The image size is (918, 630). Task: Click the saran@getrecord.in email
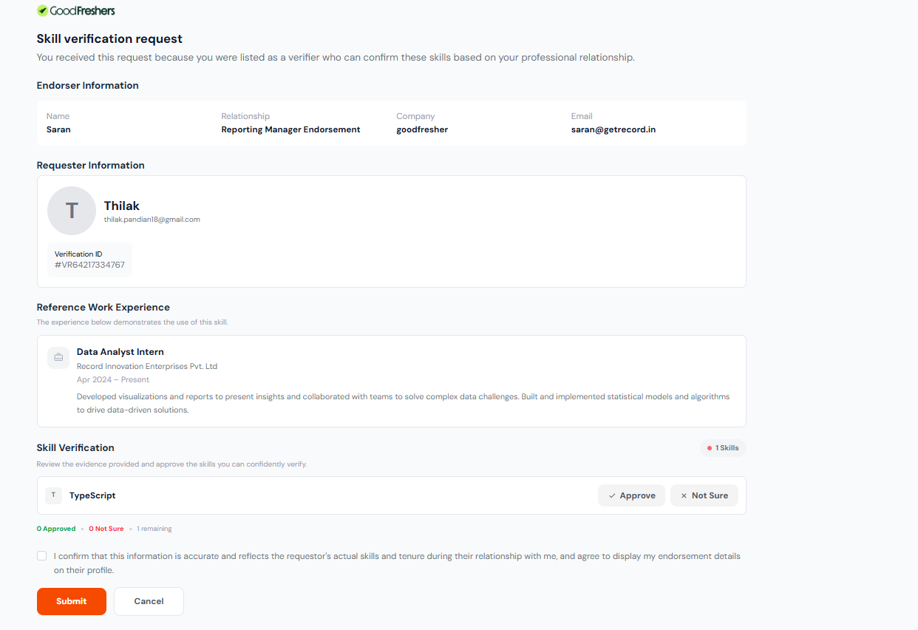(613, 129)
